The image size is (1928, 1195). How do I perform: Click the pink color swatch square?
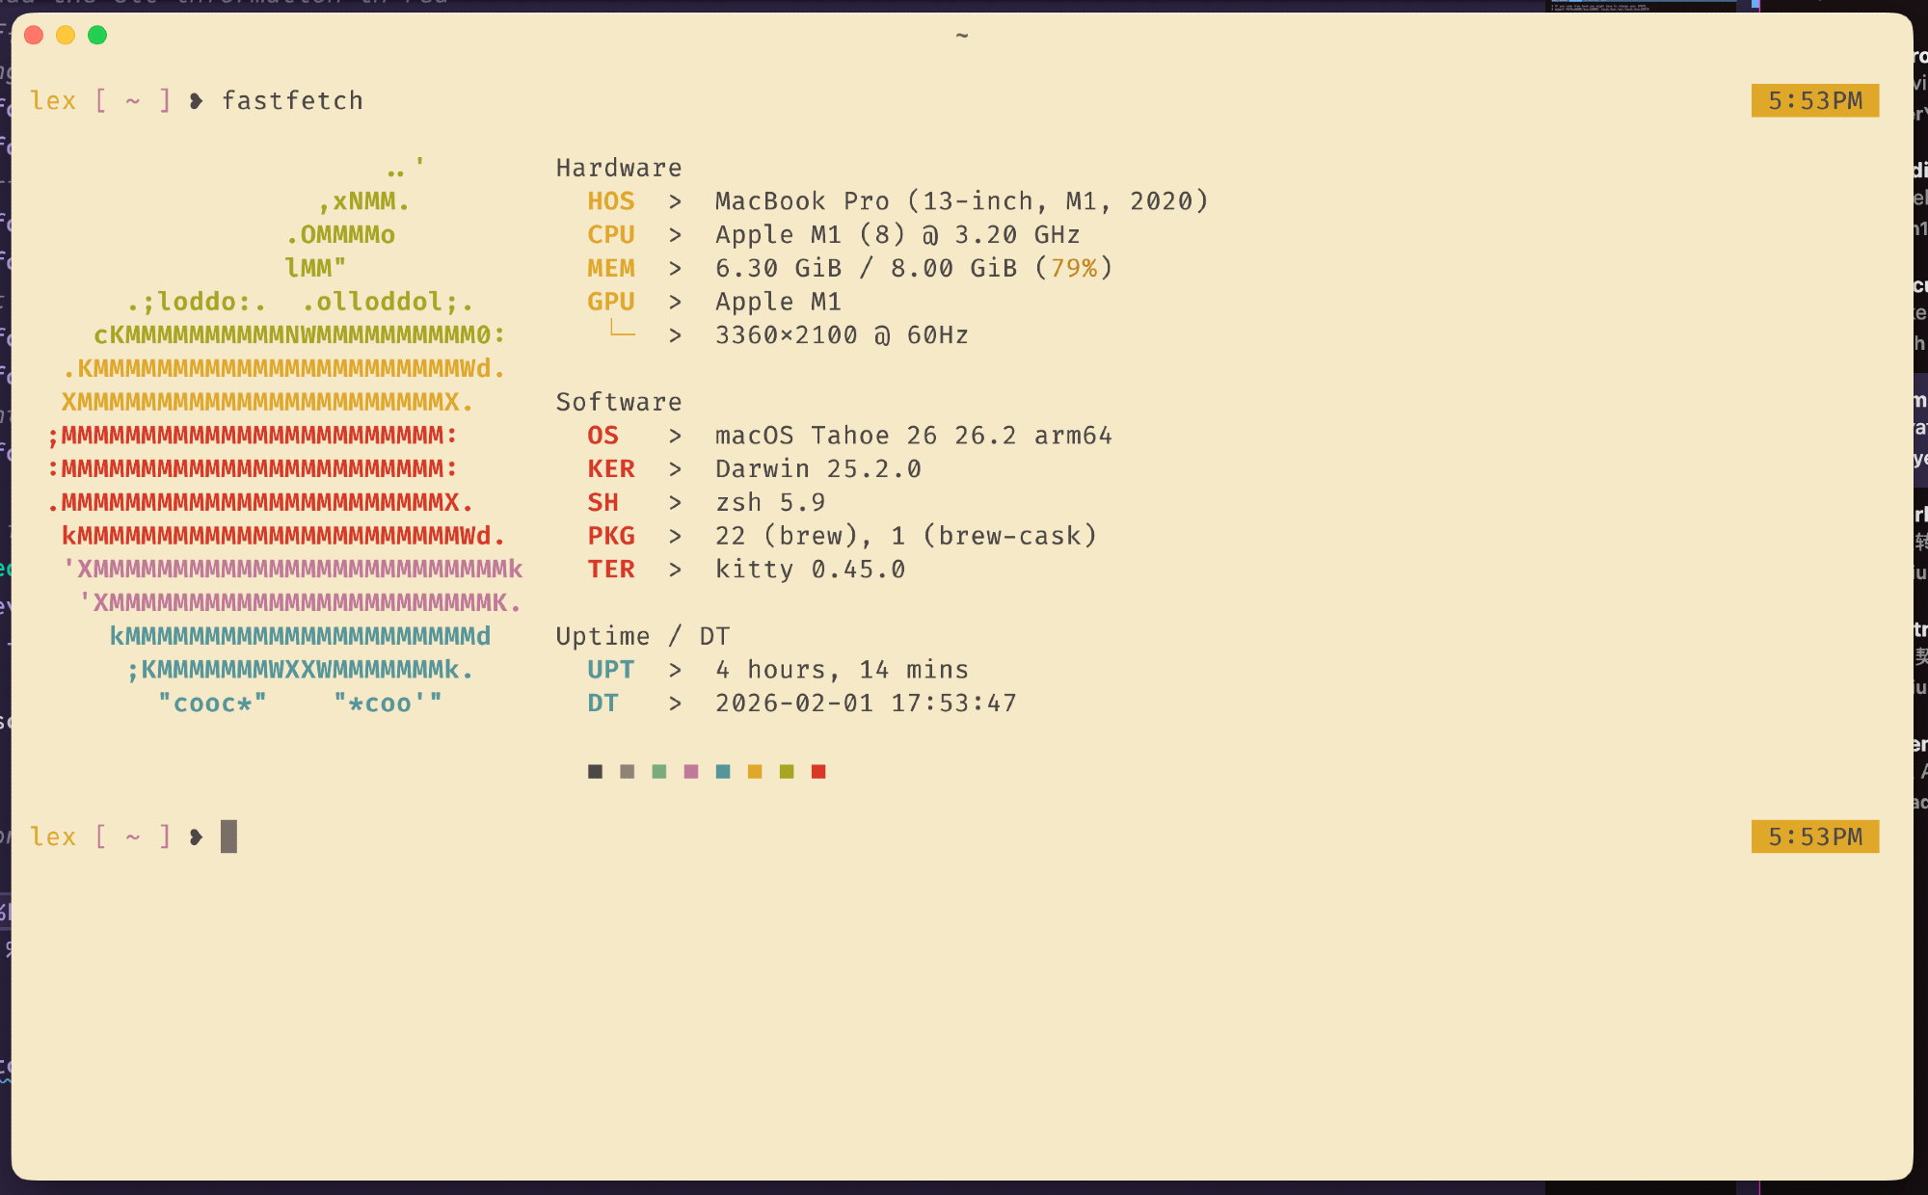[691, 771]
